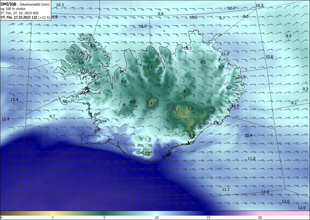Click the 11.2 value label
This screenshot has width=310, height=220.
tap(241, 77)
